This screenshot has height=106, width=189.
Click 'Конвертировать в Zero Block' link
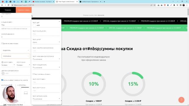[x=15, y=105]
